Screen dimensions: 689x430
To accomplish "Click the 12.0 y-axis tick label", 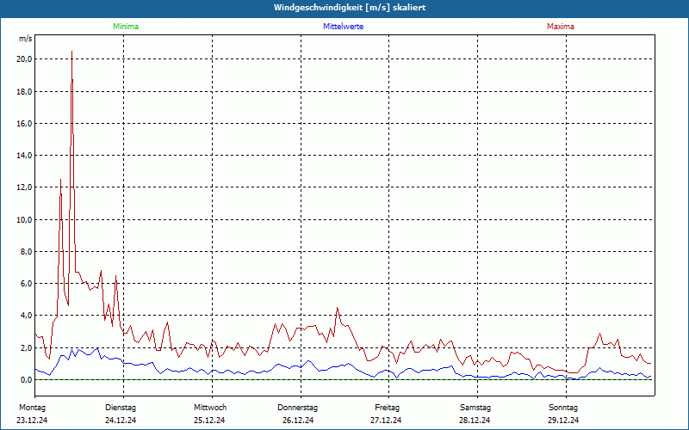I will pos(24,187).
